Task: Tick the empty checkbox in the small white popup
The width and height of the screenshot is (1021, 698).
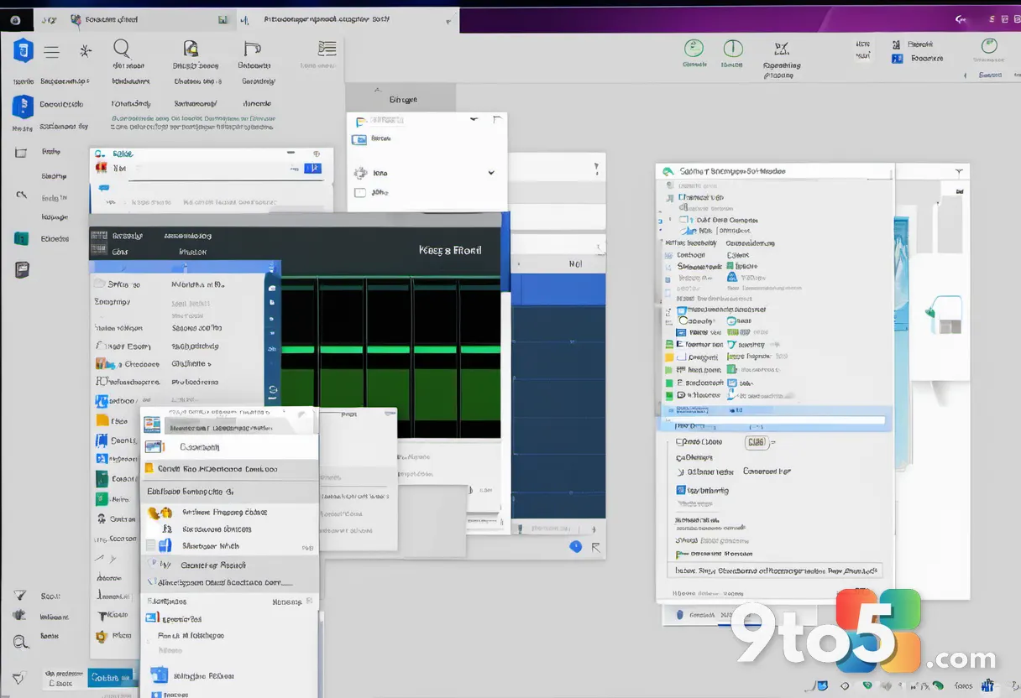Action: [360, 192]
